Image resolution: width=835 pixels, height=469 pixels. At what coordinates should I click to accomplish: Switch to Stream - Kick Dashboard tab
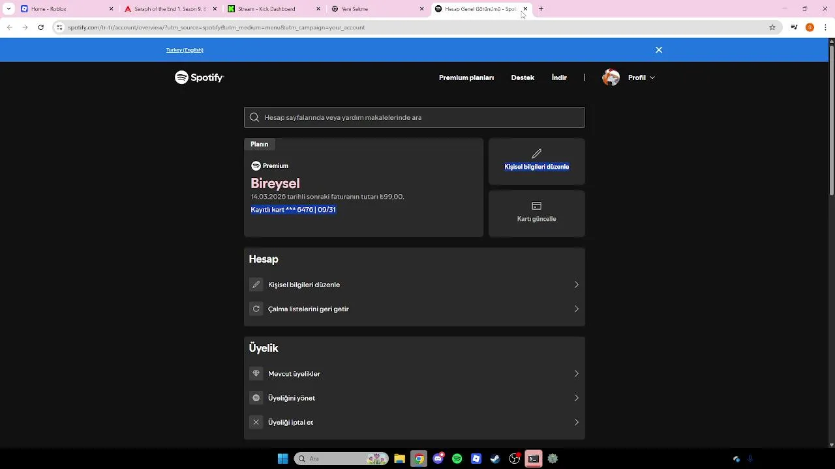tap(273, 9)
